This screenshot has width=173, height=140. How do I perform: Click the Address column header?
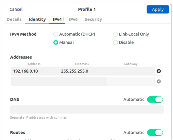click(34, 64)
